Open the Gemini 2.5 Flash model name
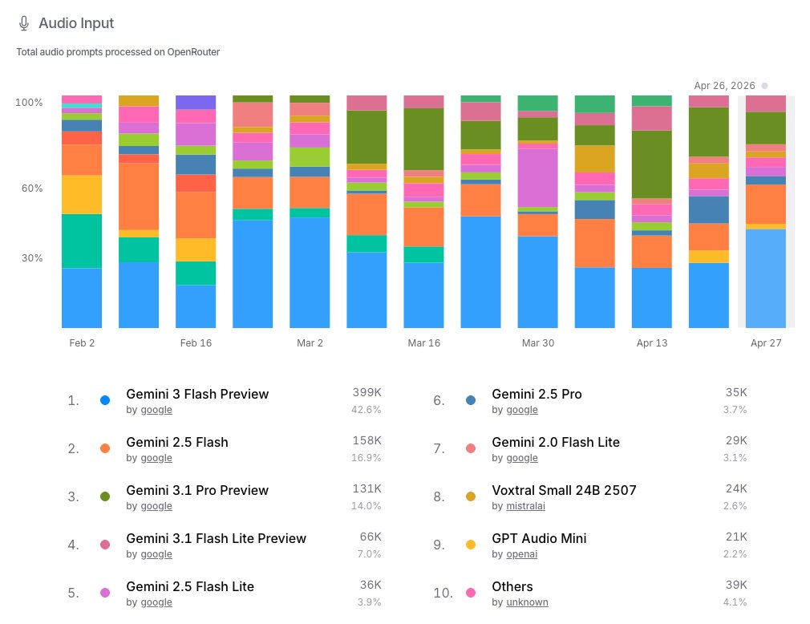Screen dimensions: 810x624 tap(177, 442)
